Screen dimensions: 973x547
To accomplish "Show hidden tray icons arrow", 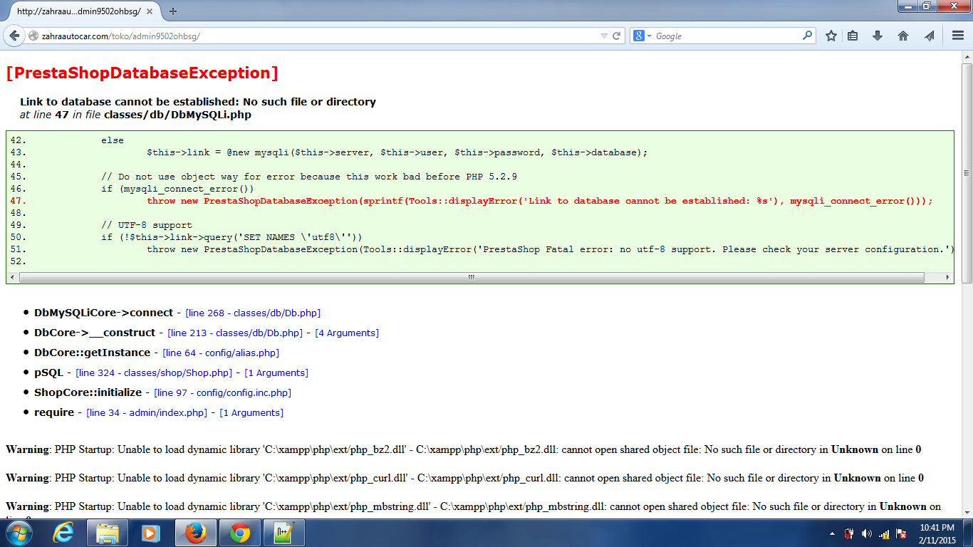I will click(x=833, y=533).
